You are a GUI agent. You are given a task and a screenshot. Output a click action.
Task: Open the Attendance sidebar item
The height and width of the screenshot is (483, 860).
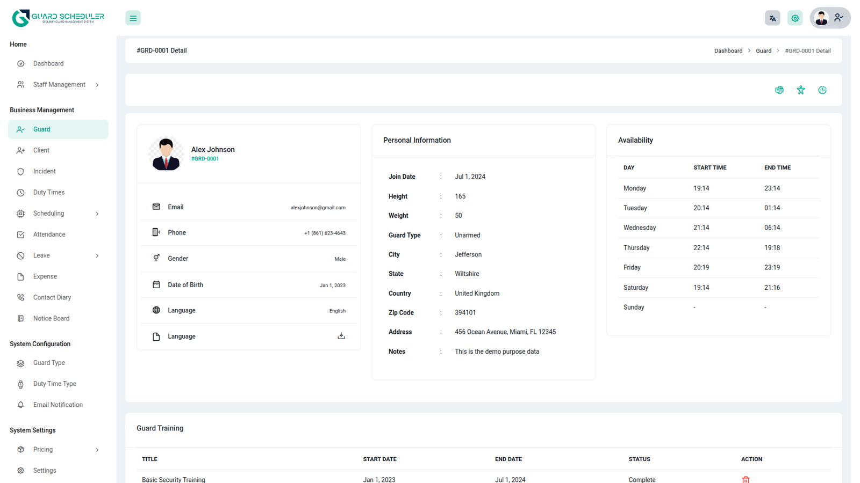pos(49,235)
